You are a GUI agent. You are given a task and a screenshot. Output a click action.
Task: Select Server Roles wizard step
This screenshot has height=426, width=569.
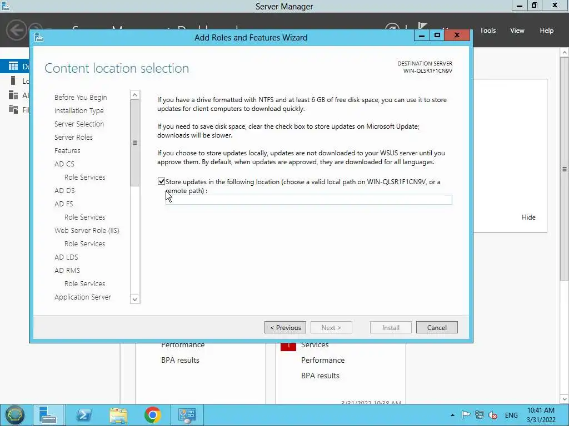pyautogui.click(x=74, y=138)
